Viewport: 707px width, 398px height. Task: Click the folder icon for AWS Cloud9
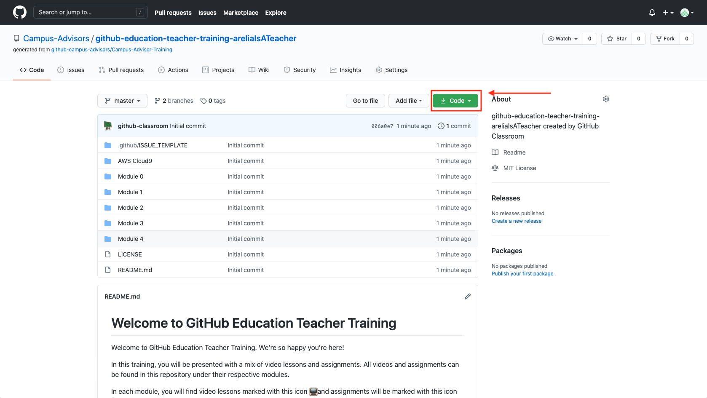point(108,161)
